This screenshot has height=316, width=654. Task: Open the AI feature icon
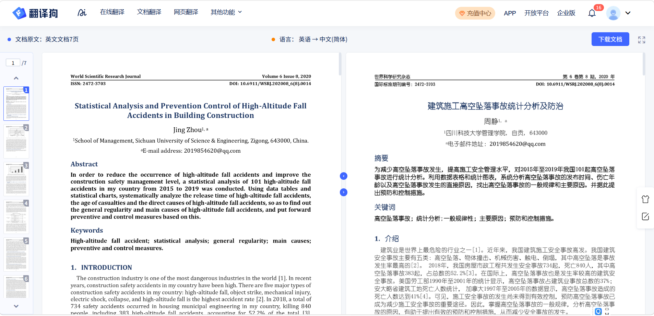tap(82, 13)
